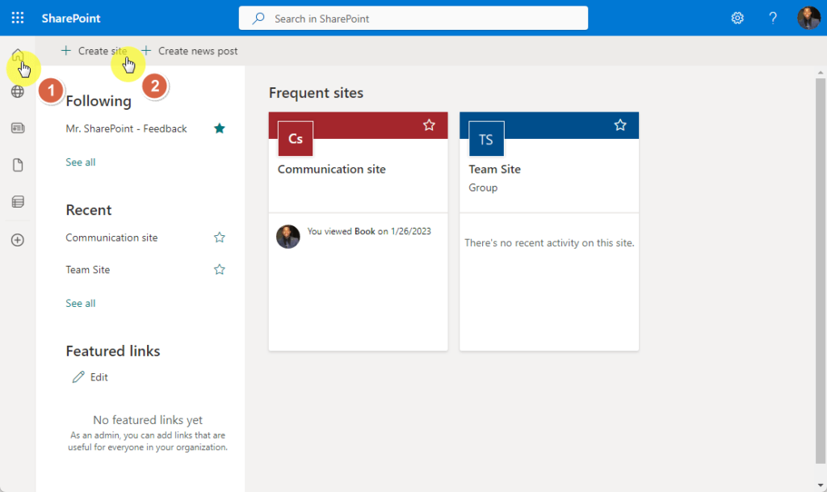Open the app launcher waffle icon
The image size is (827, 492).
click(18, 18)
